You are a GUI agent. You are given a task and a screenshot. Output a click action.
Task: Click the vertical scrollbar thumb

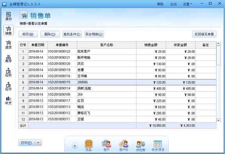(218, 56)
